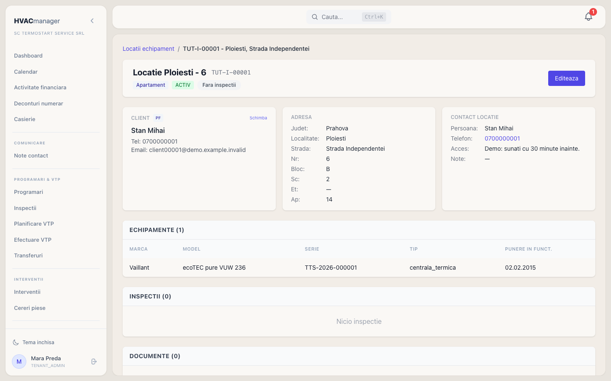Open Cereri piese
The height and width of the screenshot is (381, 611).
coord(30,308)
